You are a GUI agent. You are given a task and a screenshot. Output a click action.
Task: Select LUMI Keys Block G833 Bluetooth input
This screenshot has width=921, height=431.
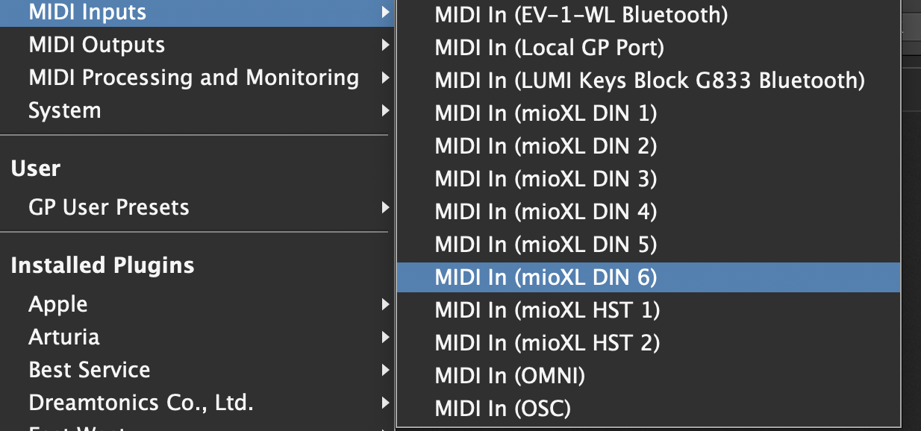pos(649,81)
